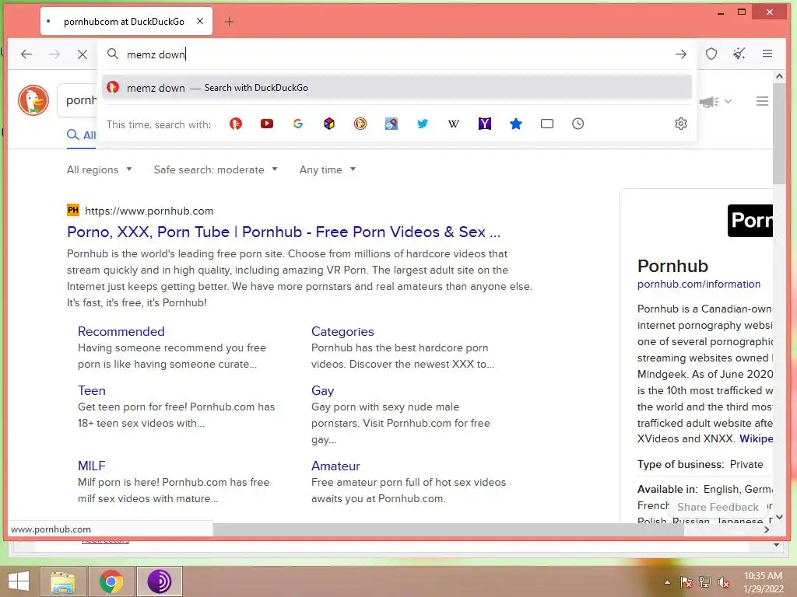Viewport: 797px width, 597px height.
Task: Open the Wikipedia source link
Action: pyautogui.click(x=756, y=438)
